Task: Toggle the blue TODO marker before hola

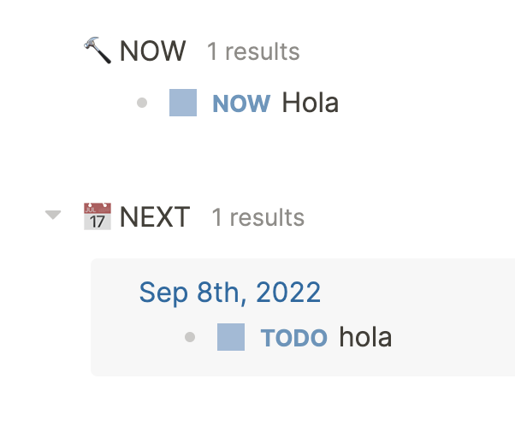Action: pos(294,338)
